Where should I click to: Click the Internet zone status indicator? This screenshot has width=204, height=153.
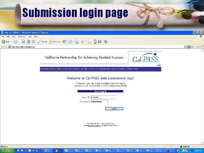pyautogui.click(x=185, y=147)
